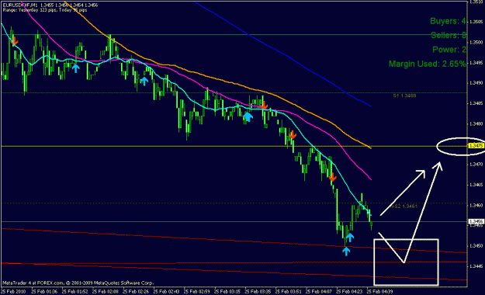Click the "25 Feb 04:39" time axis label
This screenshot has height=295, width=485.
(x=379, y=292)
